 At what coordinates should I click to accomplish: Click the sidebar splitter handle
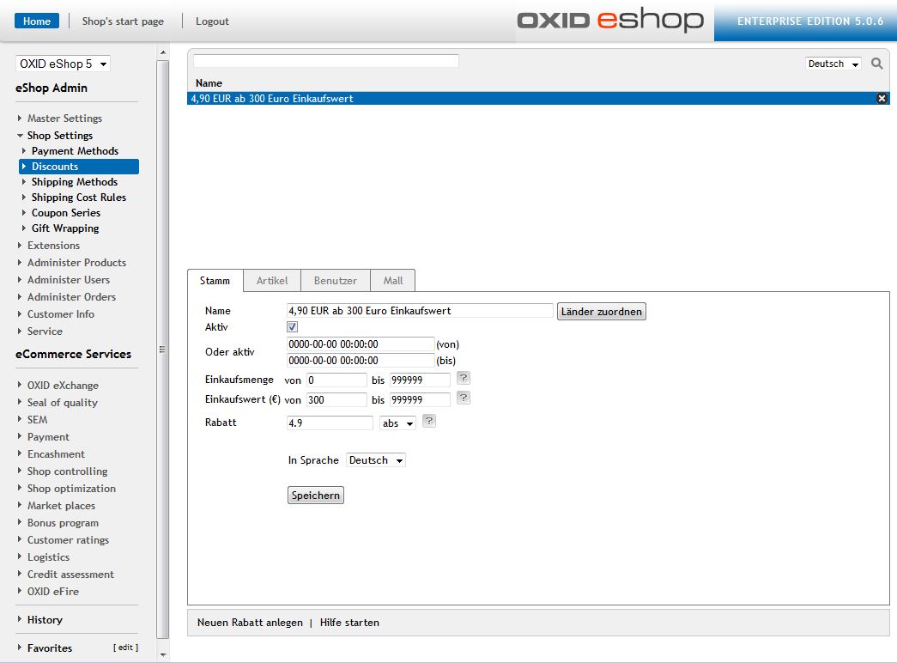(162, 349)
